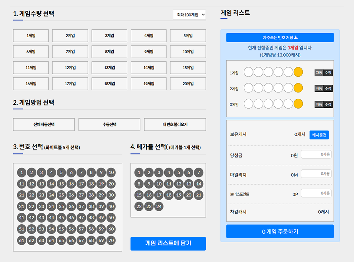Click yellow Mega Ball of game 1
354x262 pixels.
pos(298,72)
